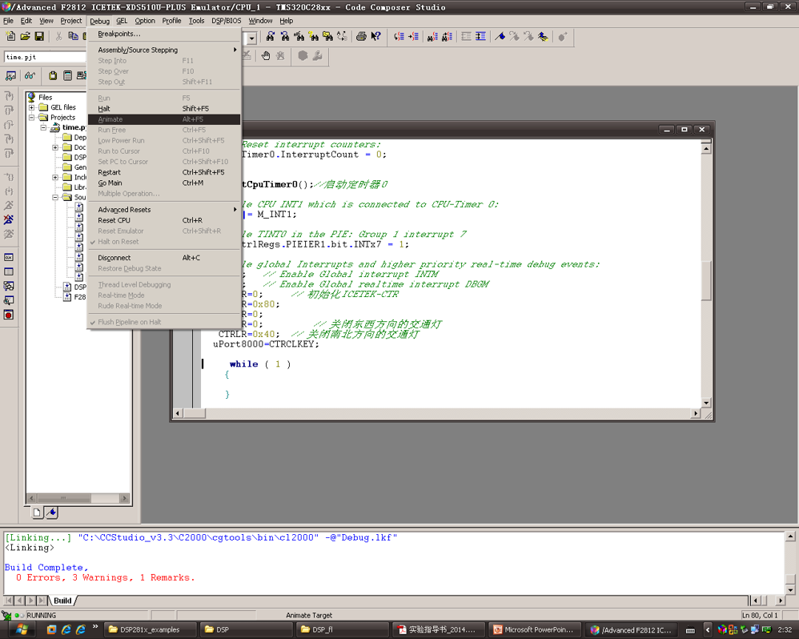This screenshot has height=639, width=799.
Task: Click the first binoculars Find icon
Action: 271,36
